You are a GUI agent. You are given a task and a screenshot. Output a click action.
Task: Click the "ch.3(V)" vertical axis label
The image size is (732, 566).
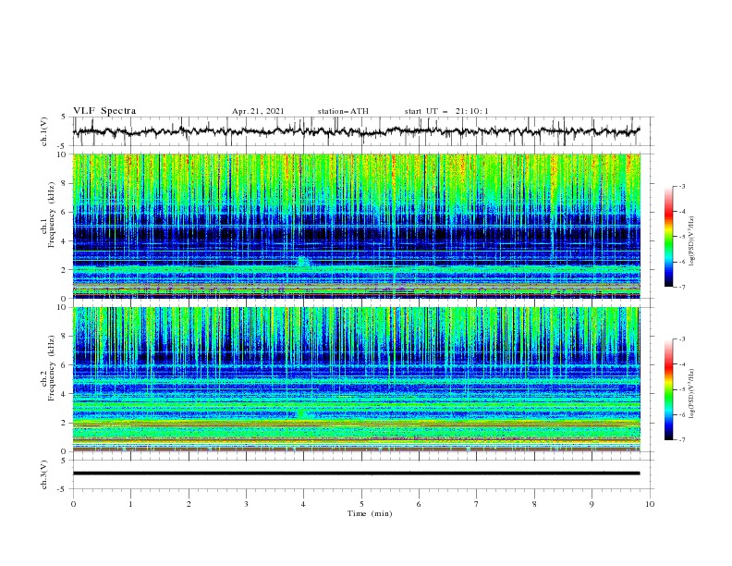click(44, 474)
